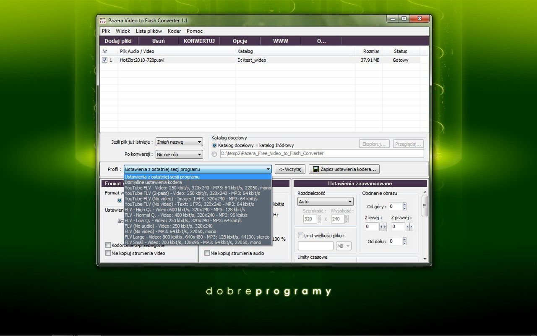Click the Z lewej crop value field

[x=372, y=227]
